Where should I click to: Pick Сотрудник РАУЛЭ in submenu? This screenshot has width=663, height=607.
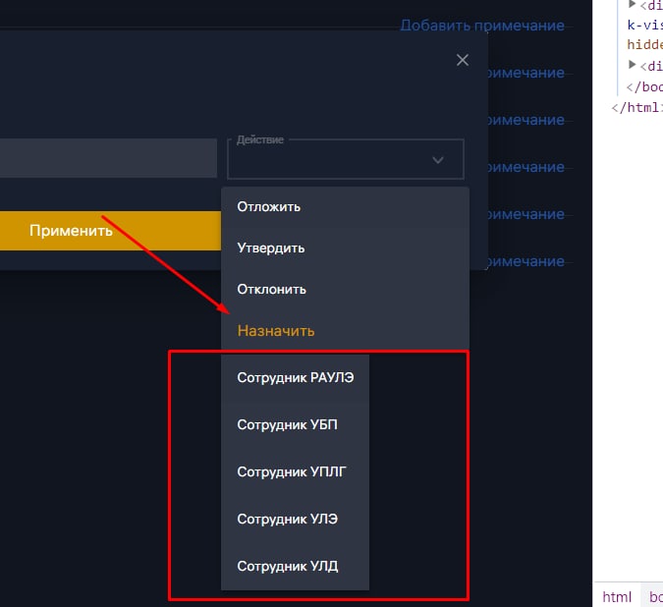295,377
